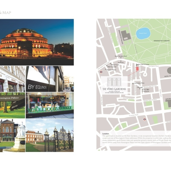Click the Whole Foods map label
171x171 pixels.
[x=115, y=65]
